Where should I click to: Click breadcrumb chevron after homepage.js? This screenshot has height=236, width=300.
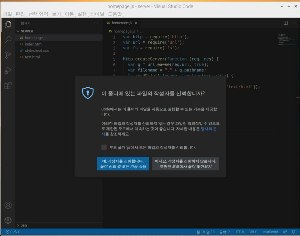click(x=137, y=31)
